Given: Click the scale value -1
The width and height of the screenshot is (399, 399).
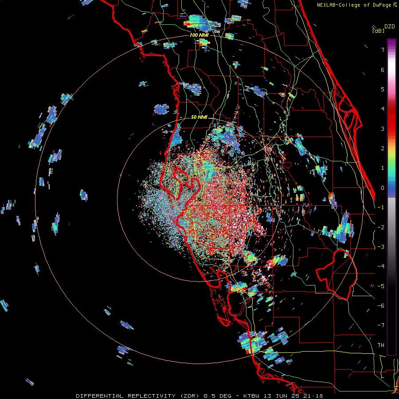Looking at the screenshot, I should (381, 207).
